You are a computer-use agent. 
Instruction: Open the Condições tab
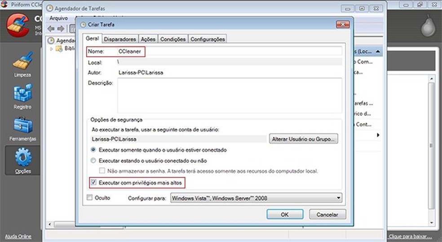click(173, 39)
